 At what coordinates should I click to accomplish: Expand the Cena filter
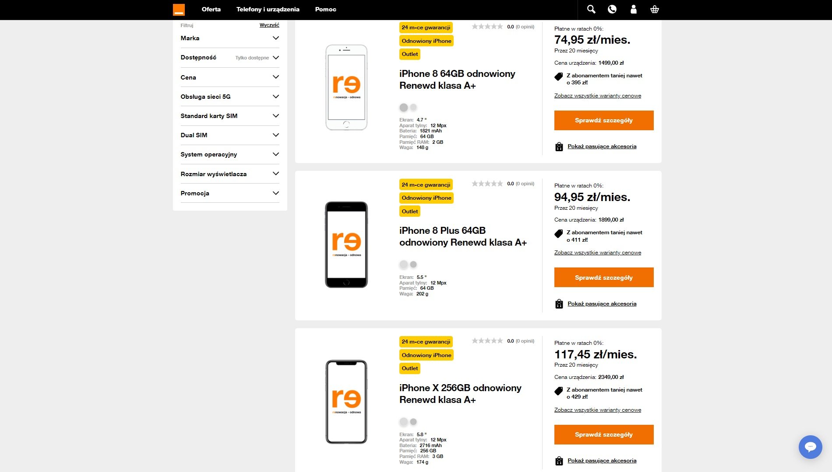tap(230, 77)
